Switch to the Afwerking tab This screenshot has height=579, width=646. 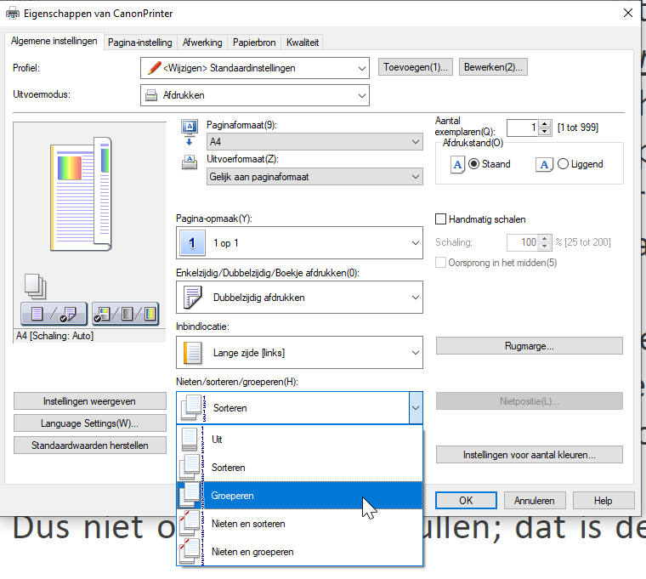(202, 43)
